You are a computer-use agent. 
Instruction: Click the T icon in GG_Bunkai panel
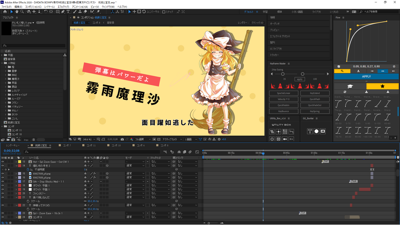click(x=310, y=131)
